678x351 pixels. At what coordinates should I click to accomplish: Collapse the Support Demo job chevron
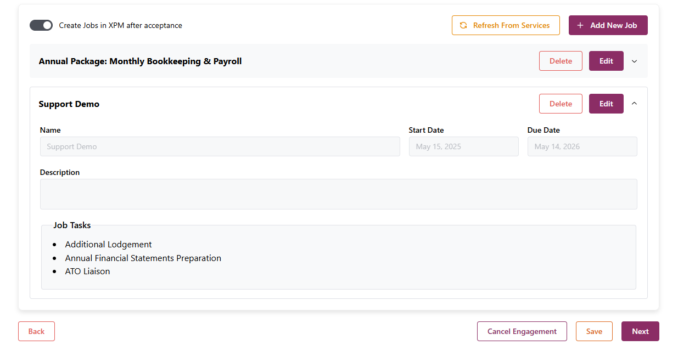click(x=635, y=104)
